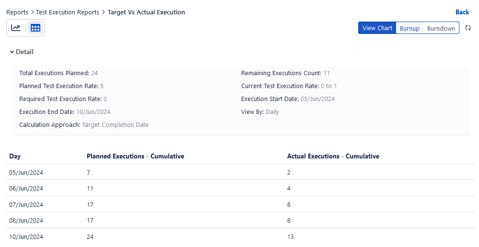Select the table grid view icon
This screenshot has height=247, width=479.
[35, 28]
